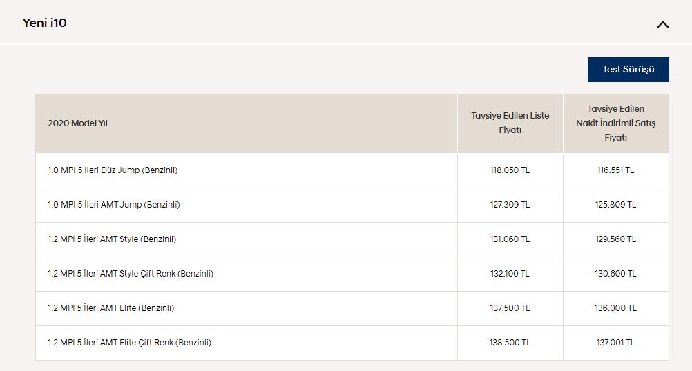The height and width of the screenshot is (371, 692).
Task: Click the 129.560 TL cash price
Action: click(x=615, y=239)
